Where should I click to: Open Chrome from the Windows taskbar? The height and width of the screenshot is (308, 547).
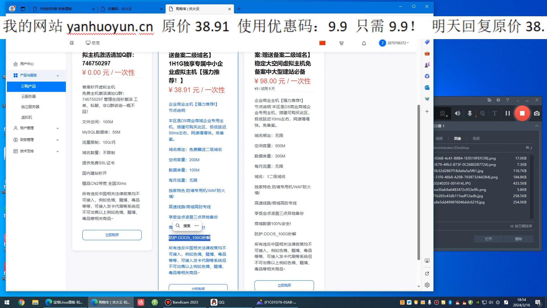[21, 302]
